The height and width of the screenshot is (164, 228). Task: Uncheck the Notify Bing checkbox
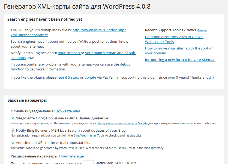(x=13, y=131)
